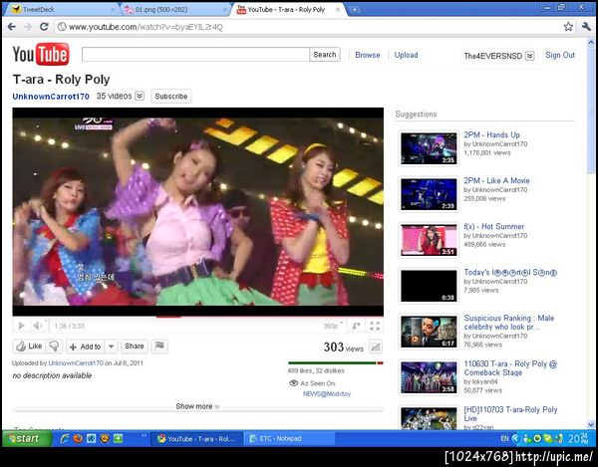This screenshot has height=467, width=598.
Task: Close the YouTube - T-ara - Roly Poly tab
Action: pyautogui.click(x=338, y=10)
